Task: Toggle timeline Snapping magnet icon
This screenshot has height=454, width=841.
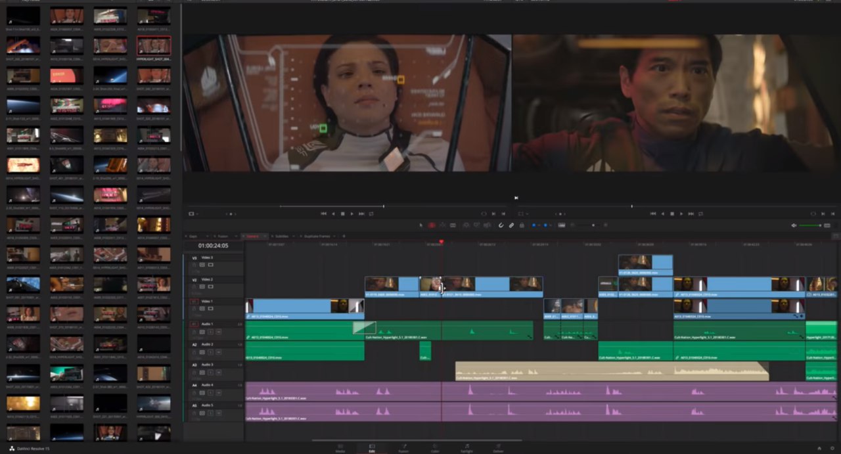Action: [x=501, y=225]
